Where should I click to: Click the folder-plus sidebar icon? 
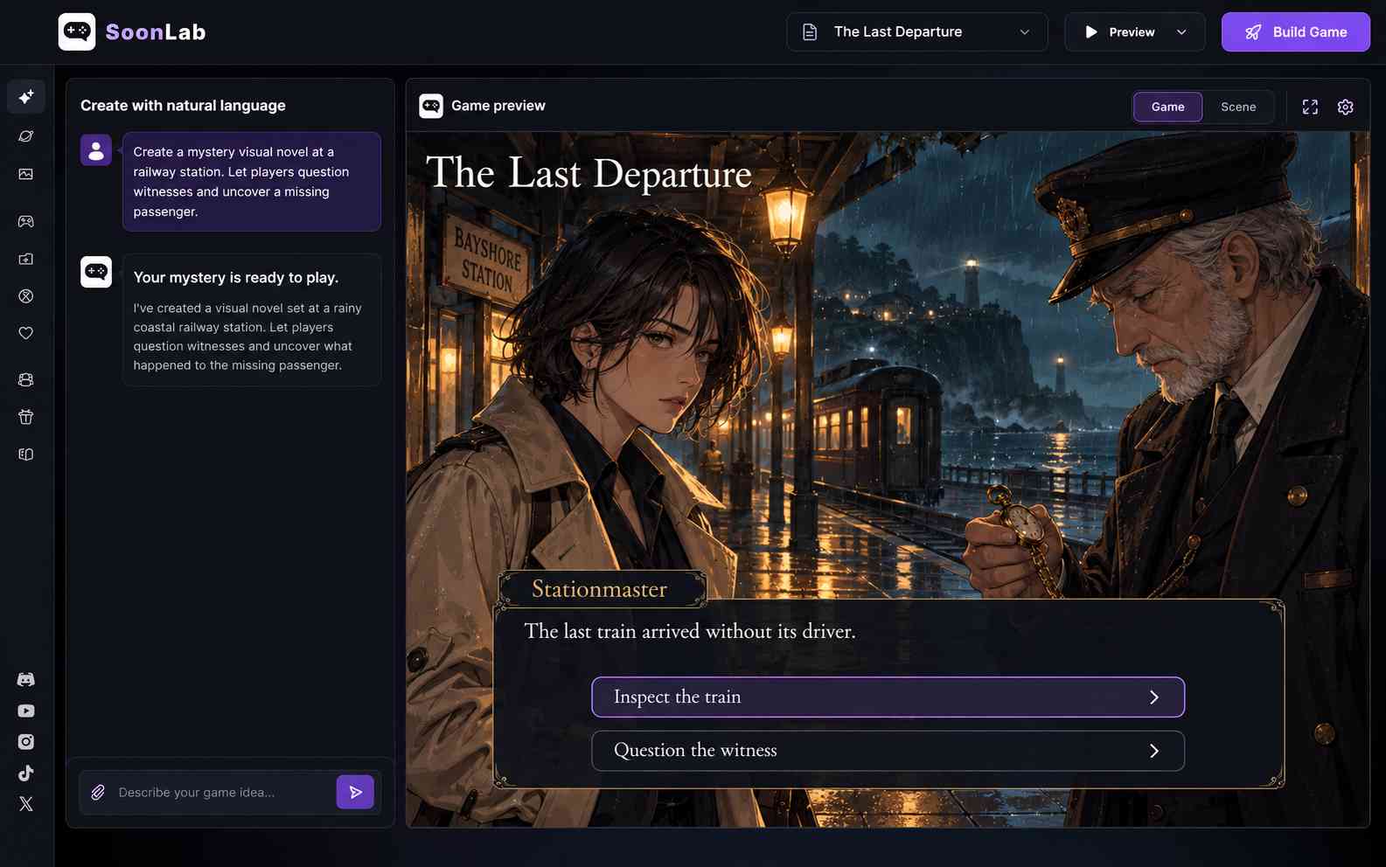tap(26, 259)
